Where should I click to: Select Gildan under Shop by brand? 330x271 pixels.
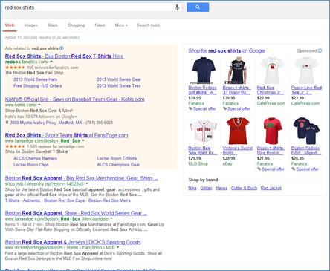click(x=206, y=188)
